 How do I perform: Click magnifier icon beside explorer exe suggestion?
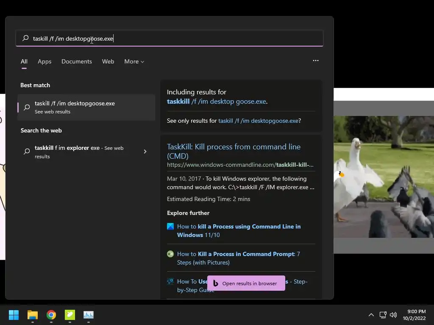[x=27, y=151]
